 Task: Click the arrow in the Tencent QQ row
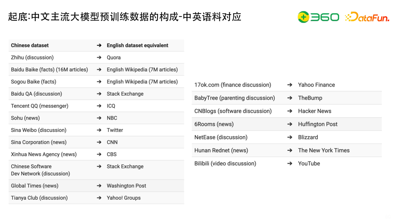99,106
